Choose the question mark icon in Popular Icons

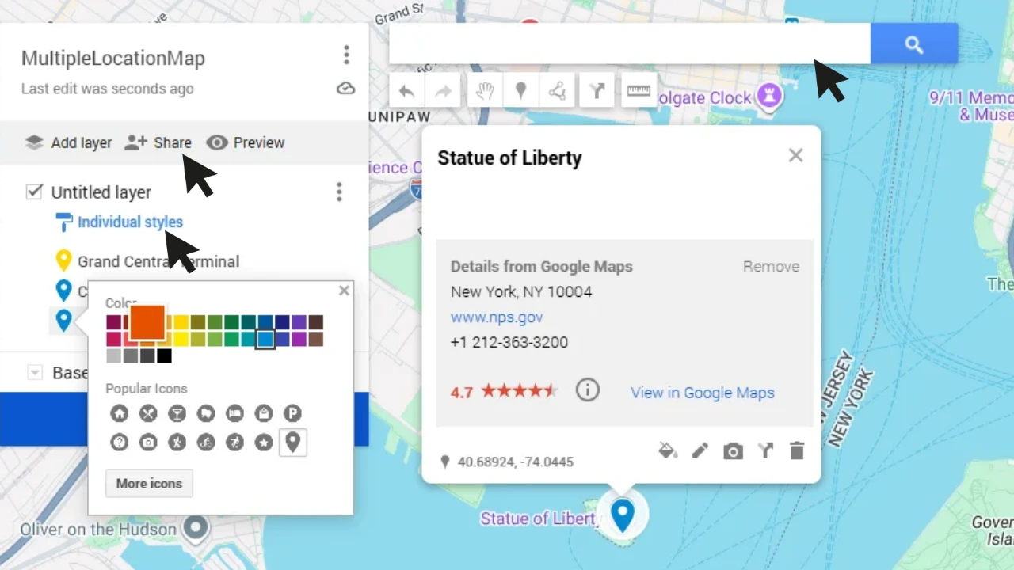pyautogui.click(x=119, y=443)
